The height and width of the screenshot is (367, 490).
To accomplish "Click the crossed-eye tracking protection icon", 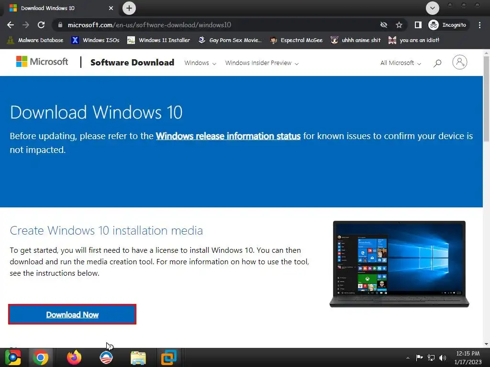I will point(383,25).
